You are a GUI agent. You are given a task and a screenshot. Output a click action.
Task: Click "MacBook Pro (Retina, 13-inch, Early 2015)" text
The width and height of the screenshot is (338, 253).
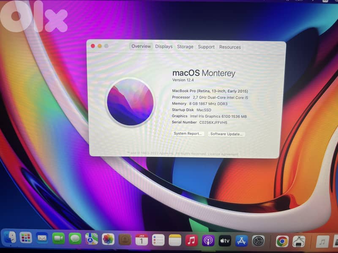pos(210,91)
